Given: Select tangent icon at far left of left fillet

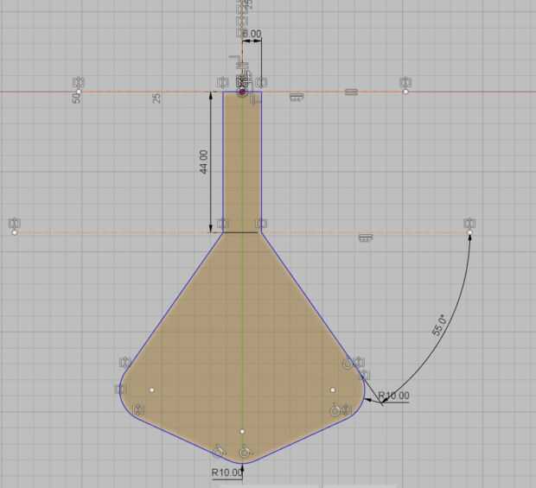Looking at the screenshot, I should click(121, 390).
